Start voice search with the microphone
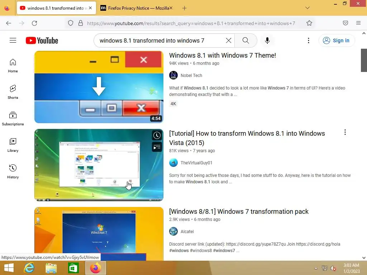The height and width of the screenshot is (275, 367). click(x=267, y=40)
